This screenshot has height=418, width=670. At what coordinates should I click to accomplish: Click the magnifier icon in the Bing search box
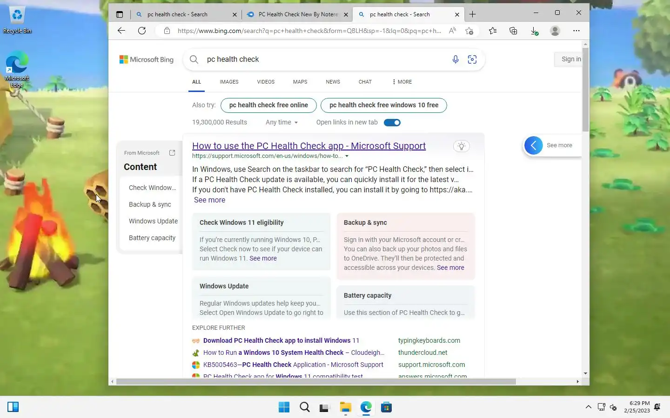coord(194,59)
